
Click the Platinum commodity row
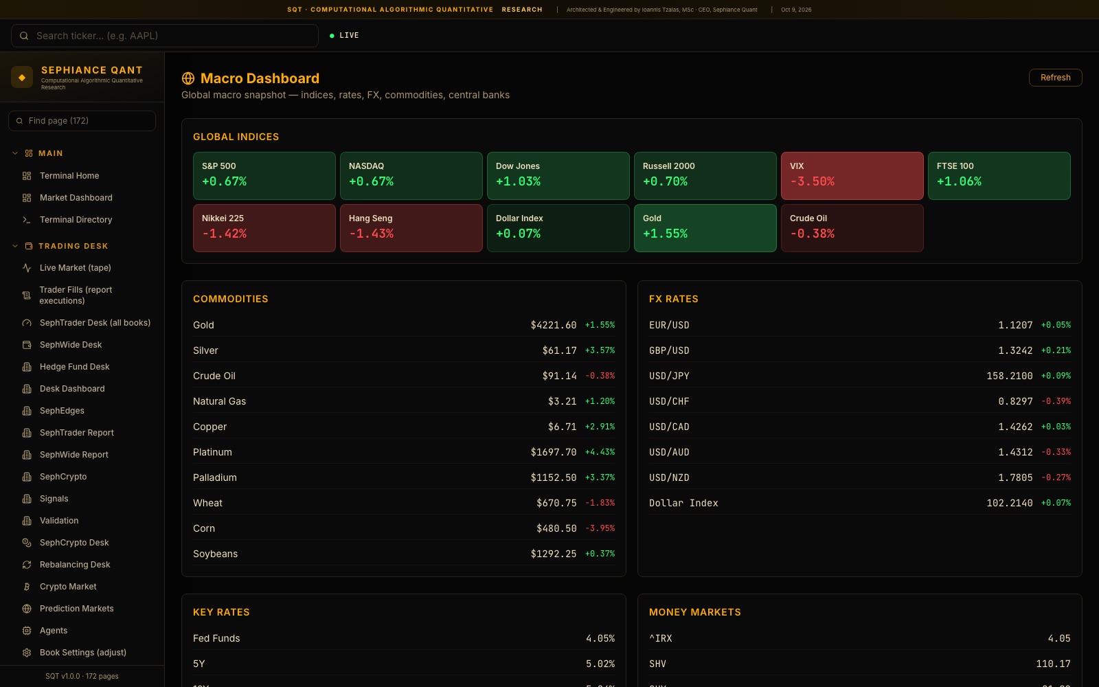pos(404,452)
